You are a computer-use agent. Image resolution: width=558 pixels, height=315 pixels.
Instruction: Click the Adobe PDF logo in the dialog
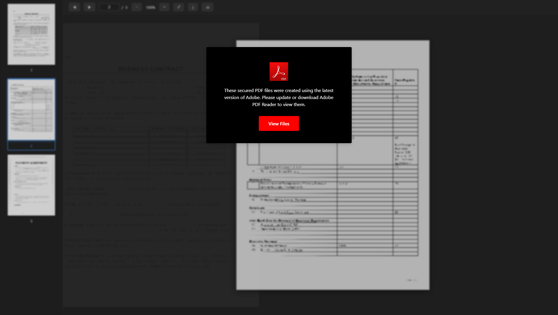(x=279, y=72)
